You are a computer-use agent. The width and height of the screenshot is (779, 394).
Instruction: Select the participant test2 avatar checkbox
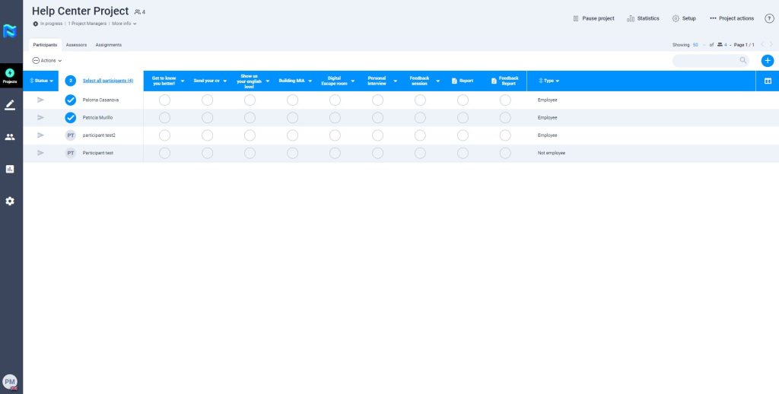click(x=71, y=135)
